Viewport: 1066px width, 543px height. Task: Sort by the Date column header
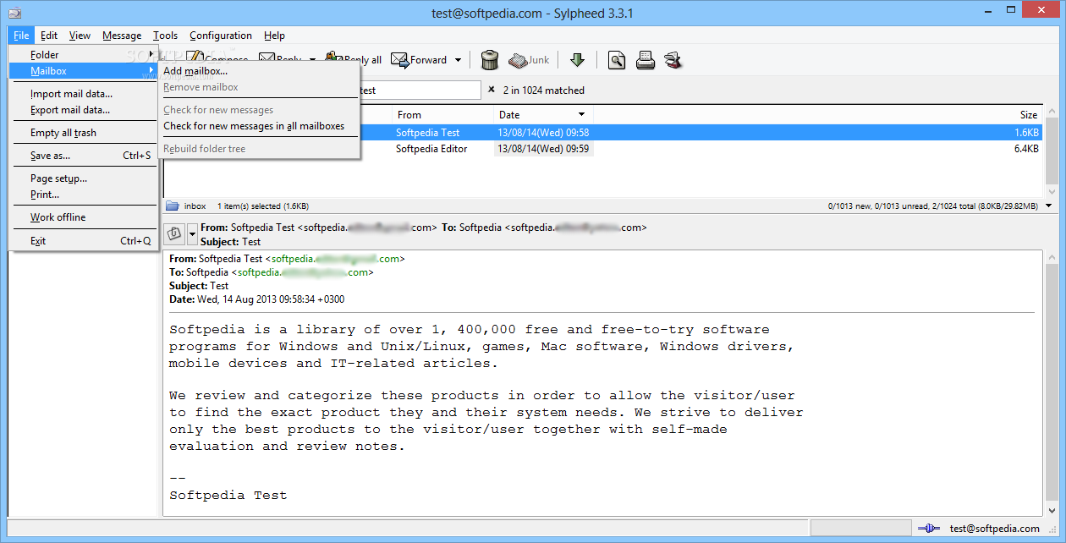pyautogui.click(x=543, y=114)
